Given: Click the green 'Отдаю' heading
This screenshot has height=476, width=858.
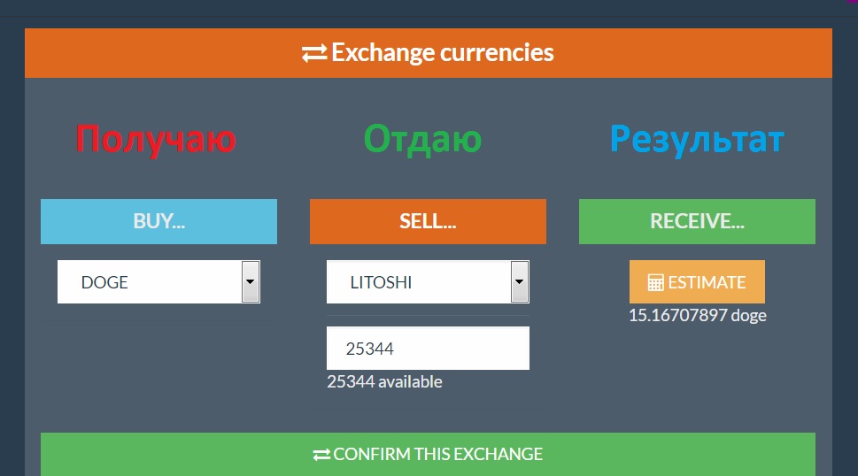Looking at the screenshot, I should (x=422, y=140).
